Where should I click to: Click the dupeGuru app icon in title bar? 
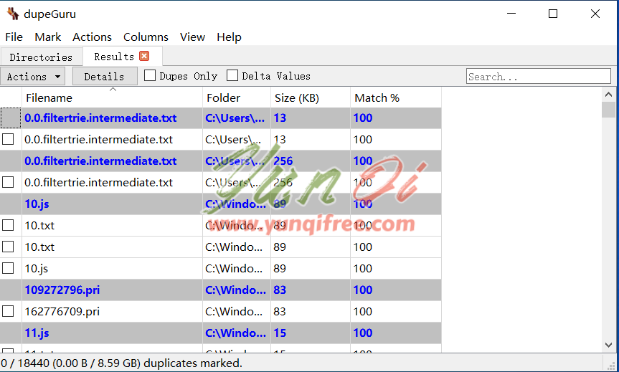pos(13,14)
